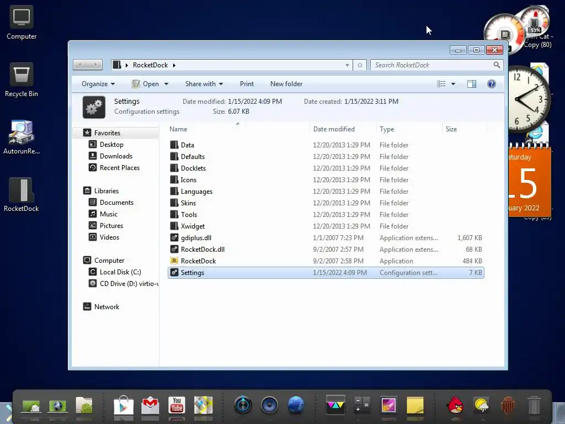The width and height of the screenshot is (565, 424).
Task: Expand the Open button dropdown arrow
Action: pyautogui.click(x=166, y=84)
